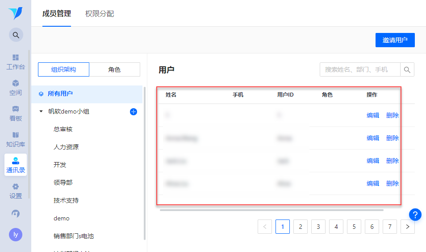Select the 成员管理 tab
The image size is (426, 252).
coord(57,14)
